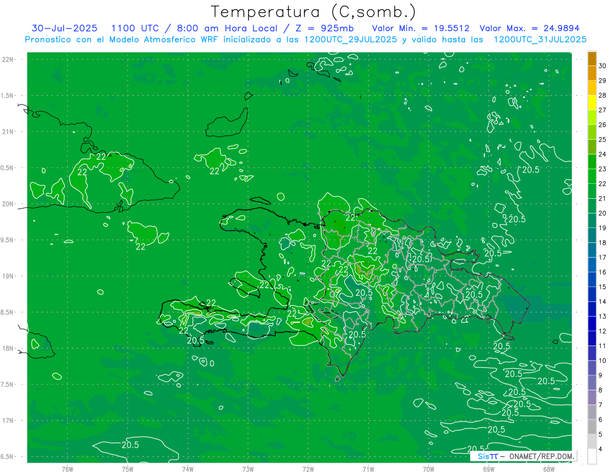Select the date text '30-Jul-2025'
616x476 pixels.
pos(64,28)
